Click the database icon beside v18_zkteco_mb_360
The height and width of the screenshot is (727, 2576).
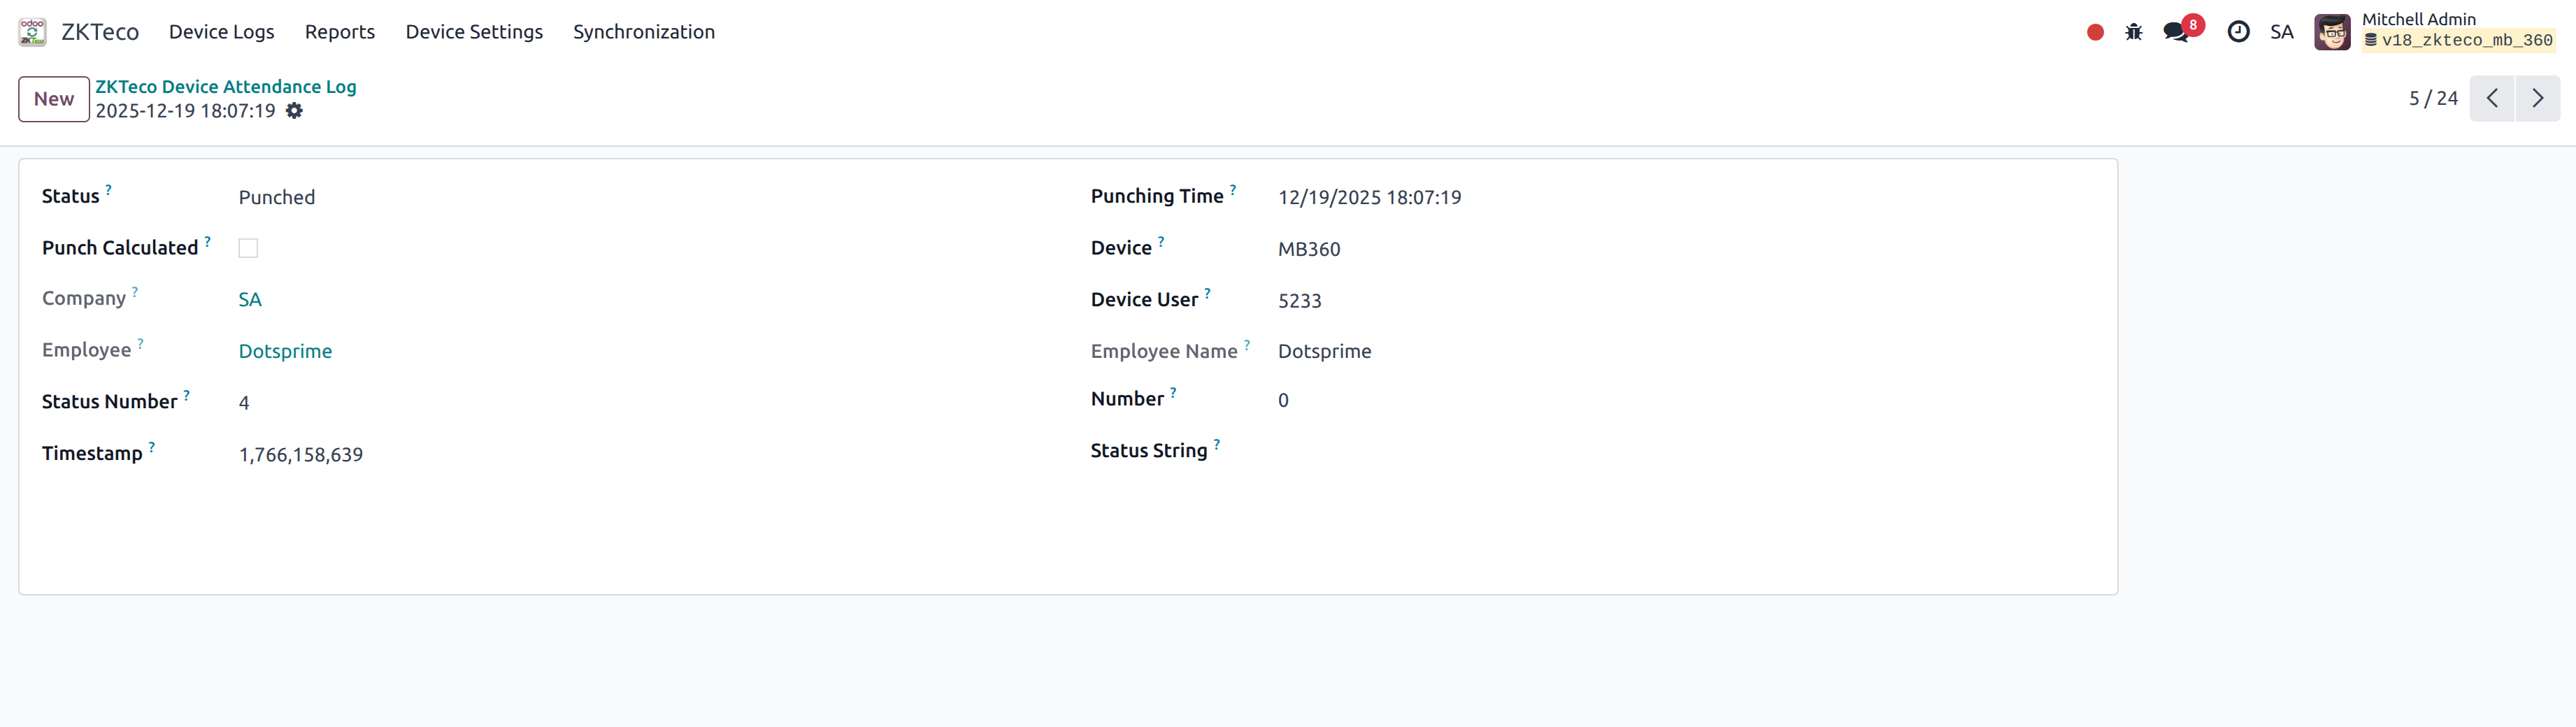click(2371, 40)
